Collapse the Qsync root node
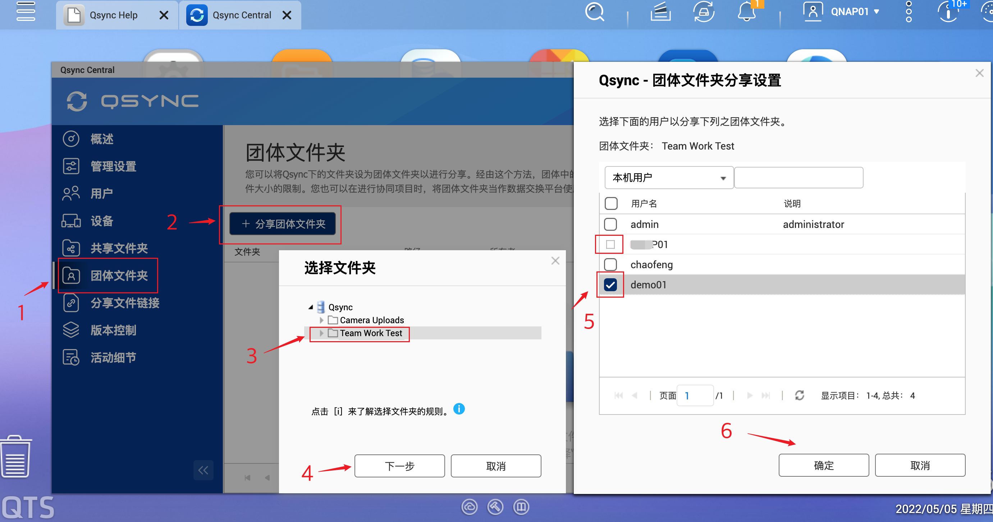Viewport: 993px width, 522px height. [310, 307]
